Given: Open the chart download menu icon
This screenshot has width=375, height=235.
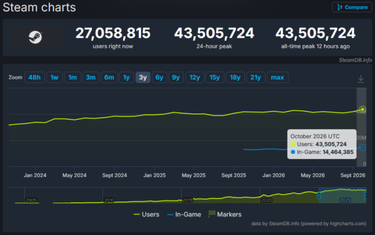Looking at the screenshot, I should pyautogui.click(x=361, y=79).
